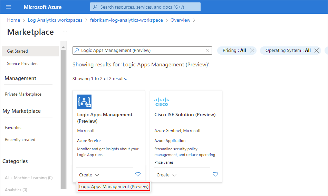
Task: Open the Marketplace more options ellipsis
Action: click(x=65, y=32)
